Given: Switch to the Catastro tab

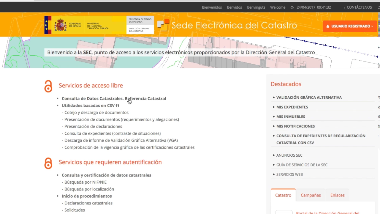Looking at the screenshot, I should [x=283, y=195].
